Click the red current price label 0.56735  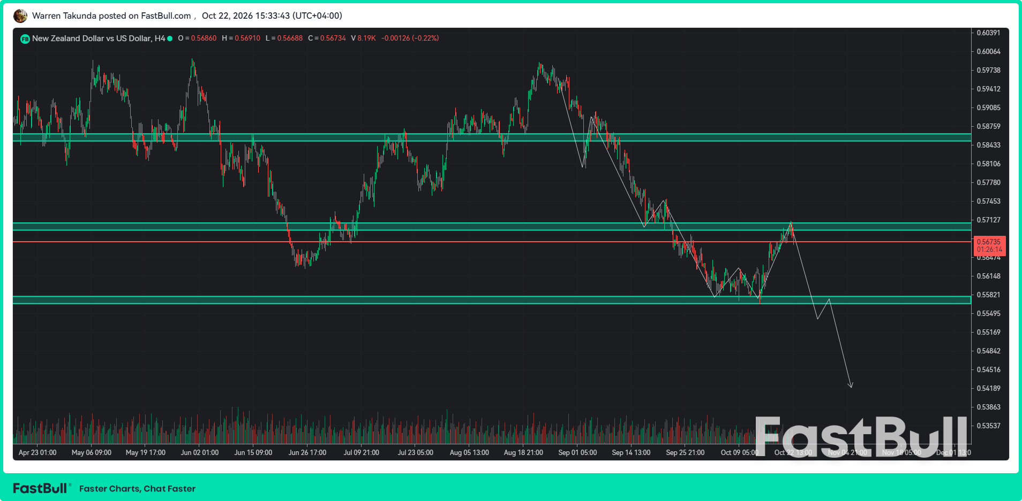[989, 242]
